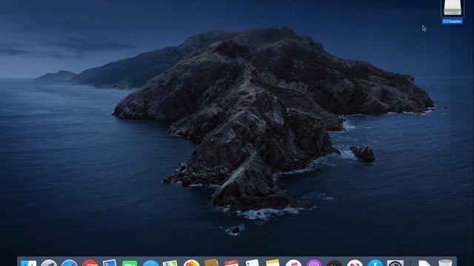The width and height of the screenshot is (474, 266).
Task: Open App Store from the Dock
Action: [x=375, y=263]
